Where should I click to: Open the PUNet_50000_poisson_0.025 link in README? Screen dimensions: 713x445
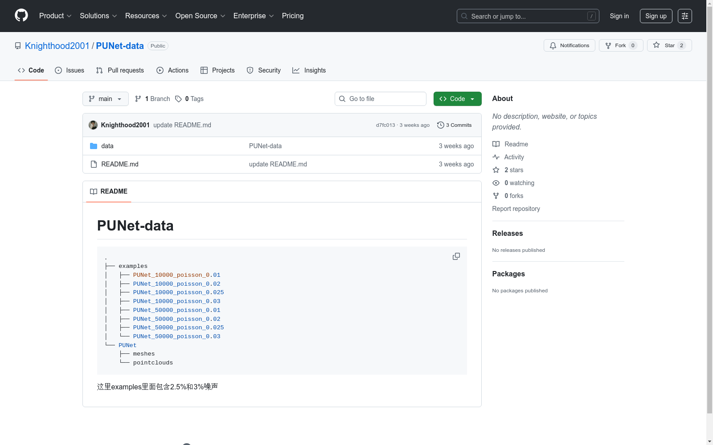tap(178, 328)
